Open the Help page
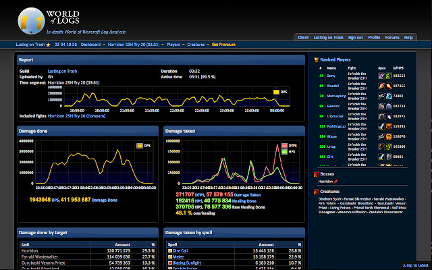 click(x=408, y=38)
